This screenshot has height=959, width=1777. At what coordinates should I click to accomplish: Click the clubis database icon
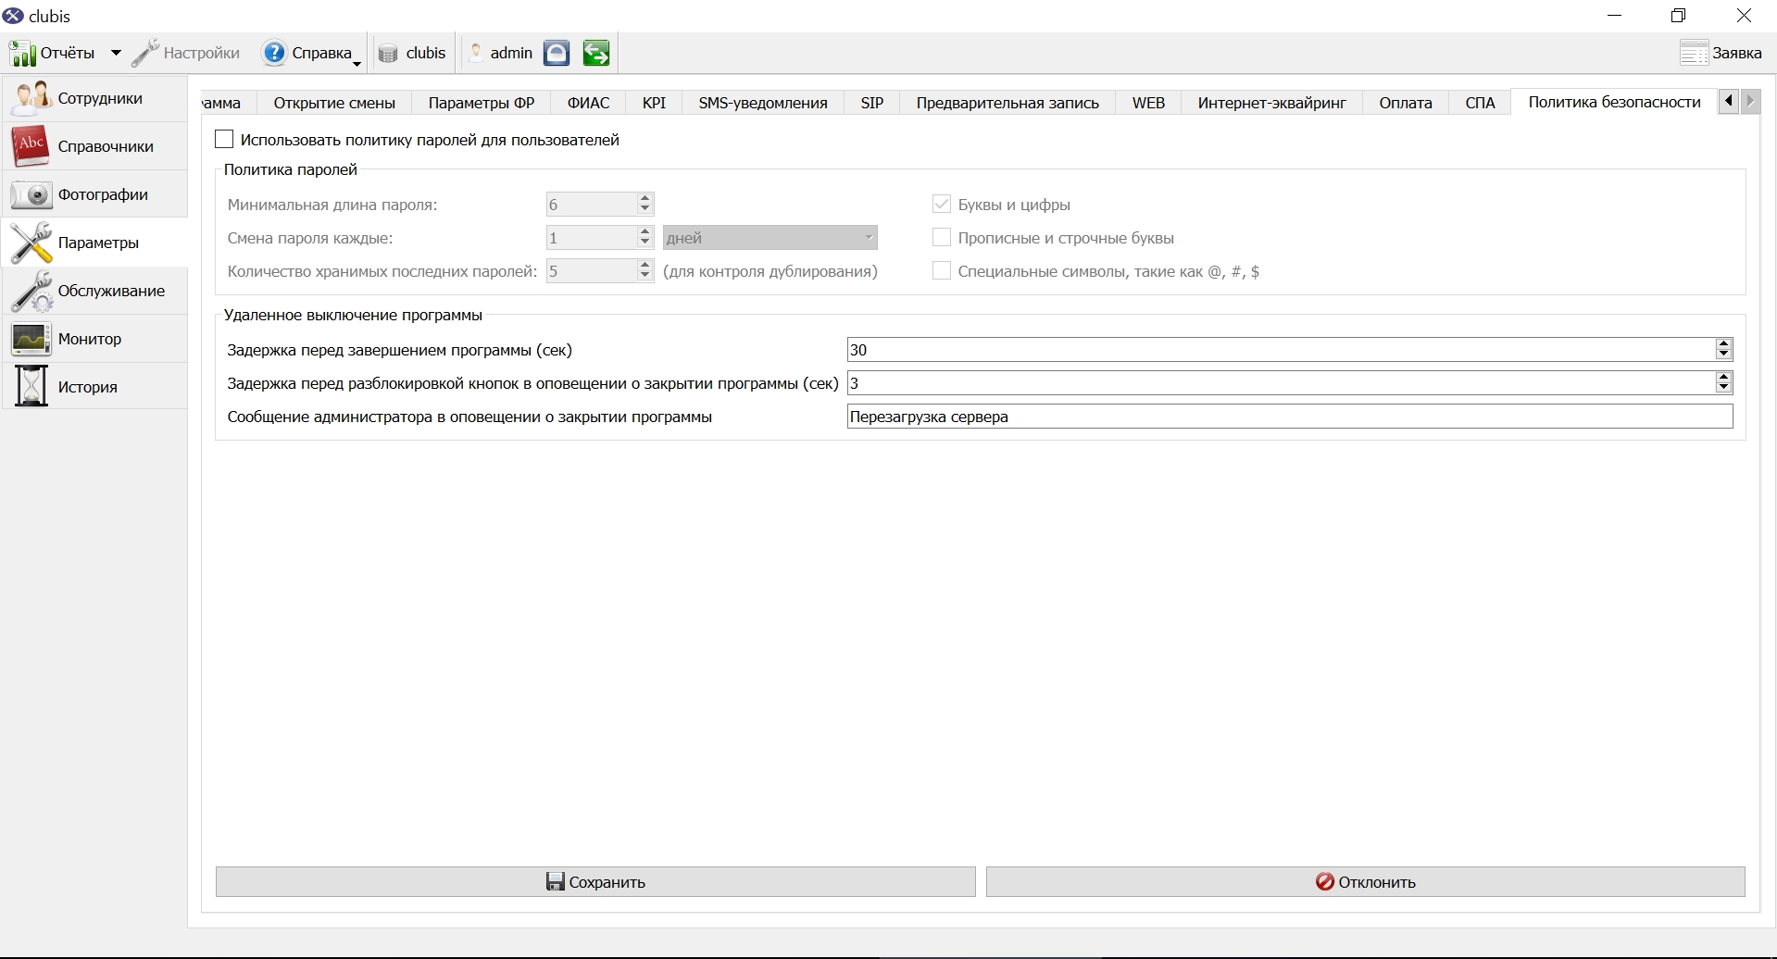[x=388, y=54]
